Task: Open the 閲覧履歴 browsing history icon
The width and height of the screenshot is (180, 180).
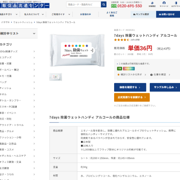Action: pyautogui.click(x=152, y=4)
